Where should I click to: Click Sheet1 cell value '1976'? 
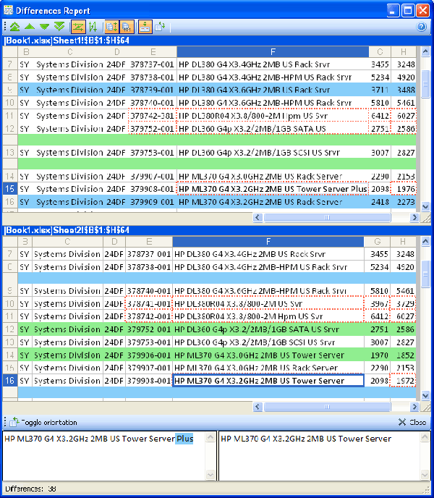tap(404, 189)
